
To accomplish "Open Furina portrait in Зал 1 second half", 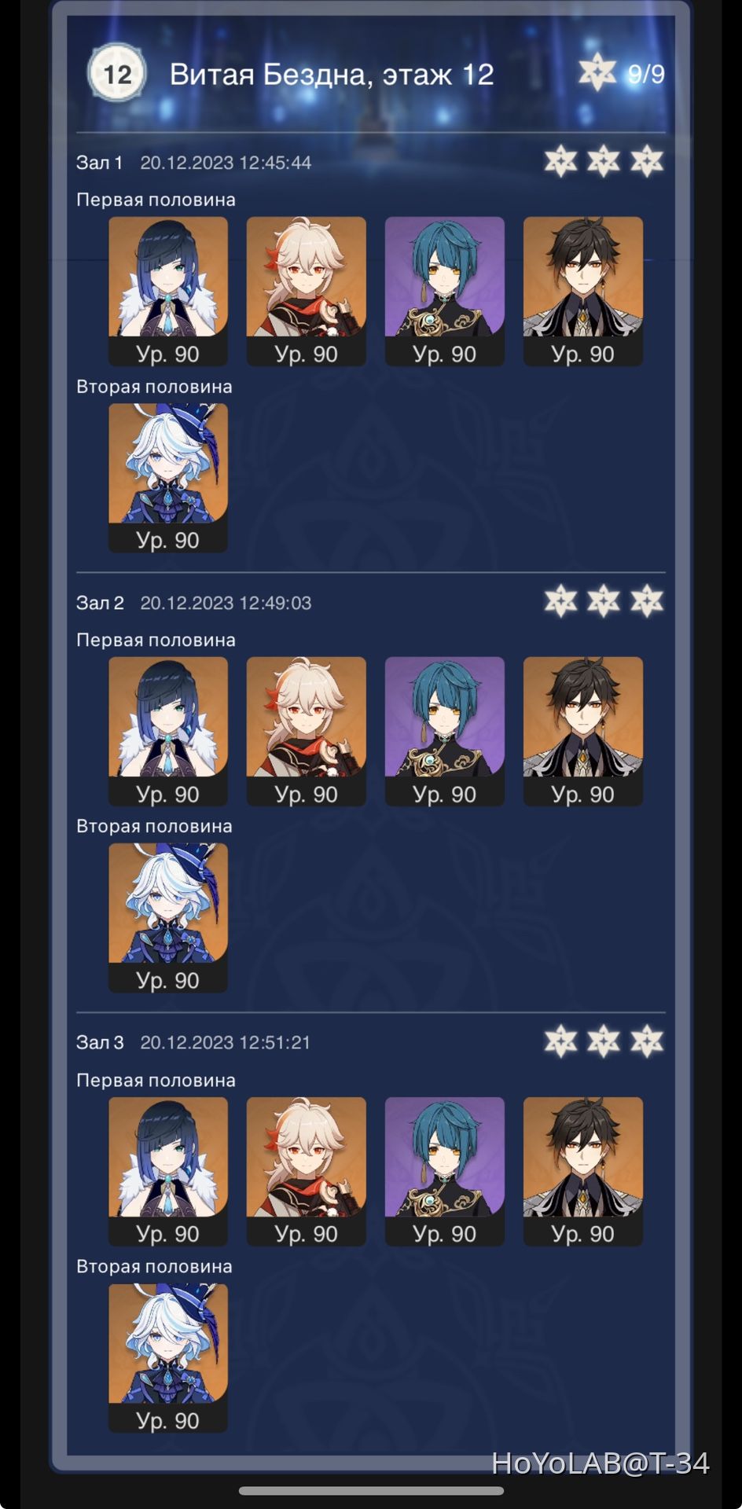I will tap(168, 478).
